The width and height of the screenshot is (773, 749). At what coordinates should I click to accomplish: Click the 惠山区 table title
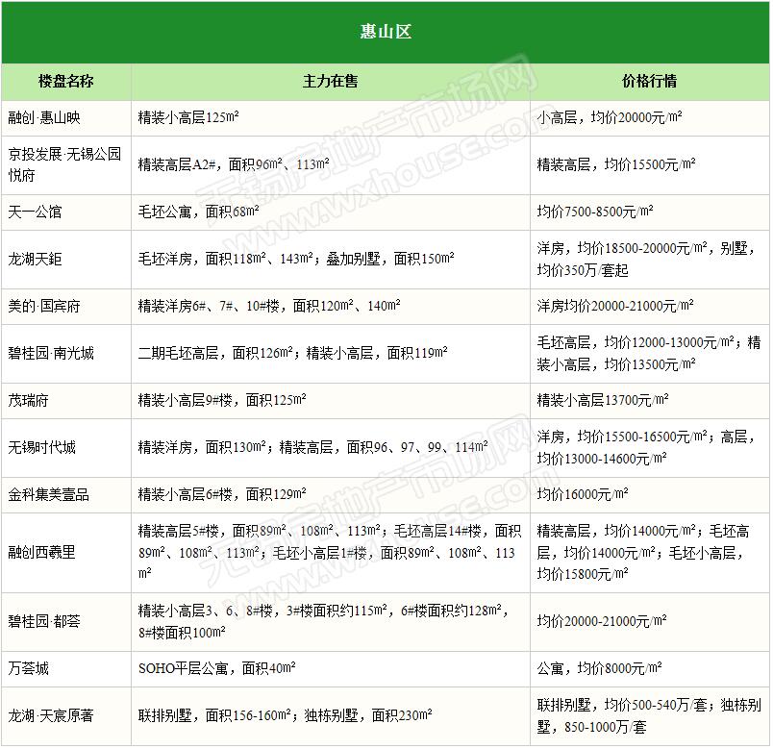tap(386, 32)
